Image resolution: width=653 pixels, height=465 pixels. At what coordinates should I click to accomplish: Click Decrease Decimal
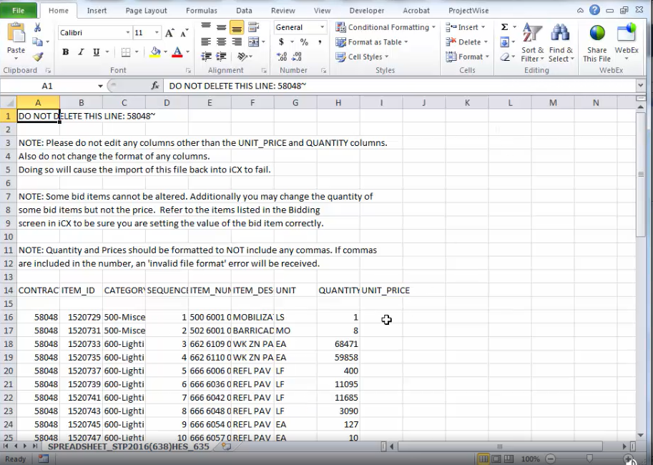pyautogui.click(x=297, y=57)
